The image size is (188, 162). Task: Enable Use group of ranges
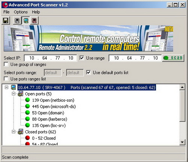pyautogui.click(x=6, y=64)
